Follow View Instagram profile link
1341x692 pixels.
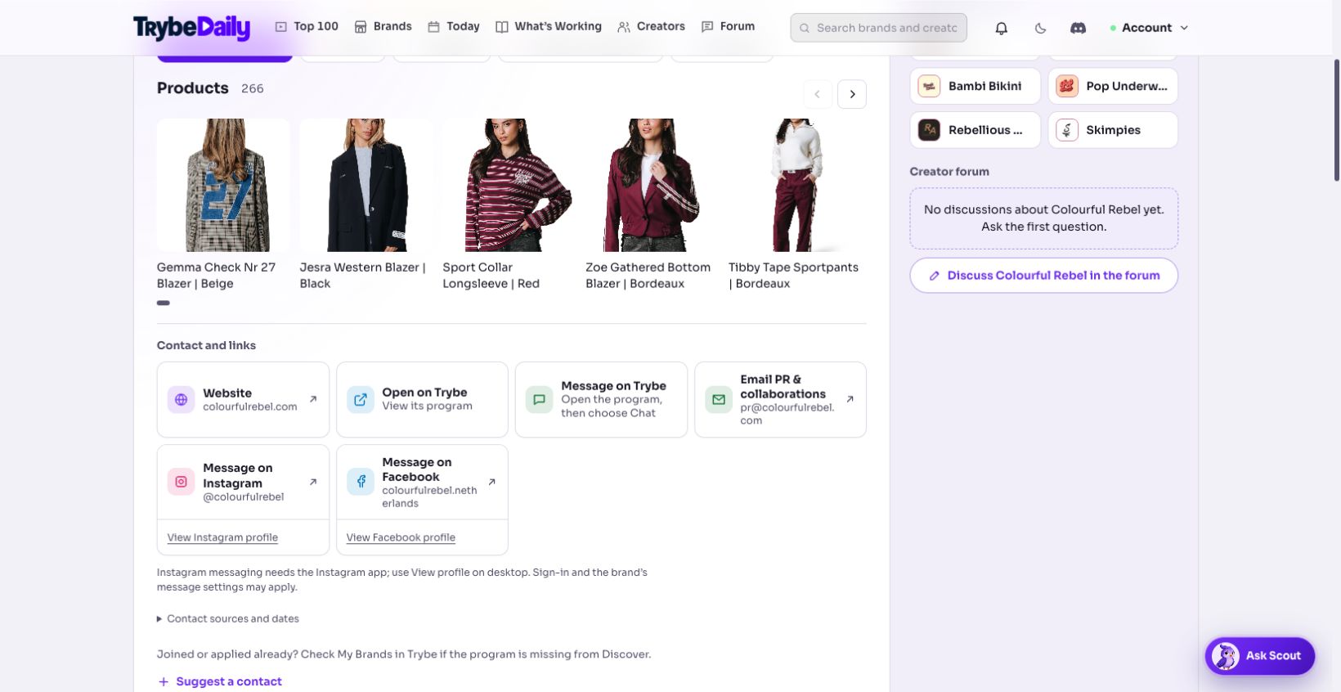(x=222, y=537)
